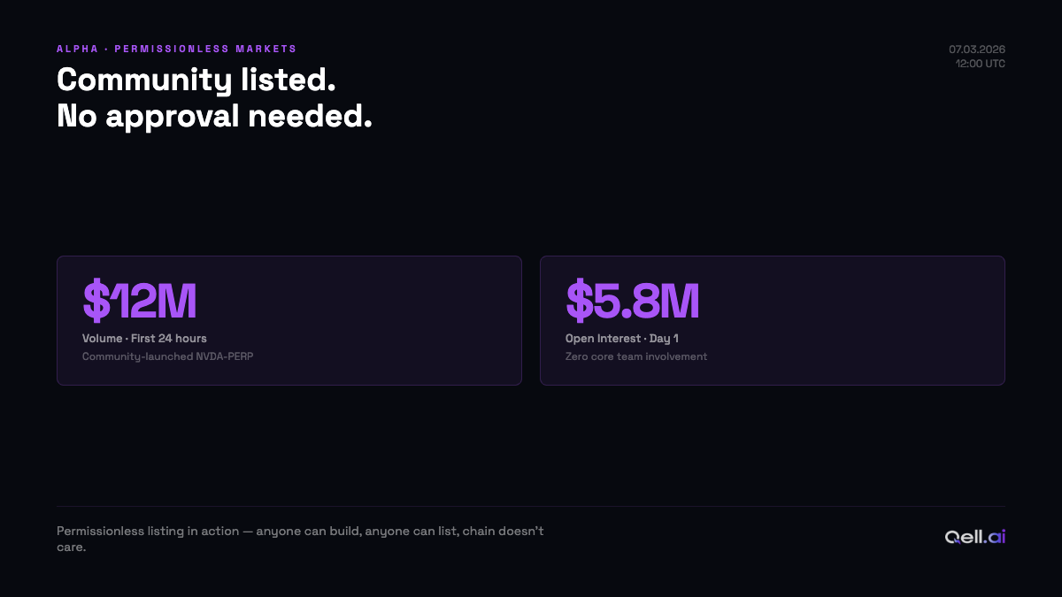Screen dimensions: 1062x597
Task: Click the $5.8M open interest figure
Action: [x=633, y=301]
